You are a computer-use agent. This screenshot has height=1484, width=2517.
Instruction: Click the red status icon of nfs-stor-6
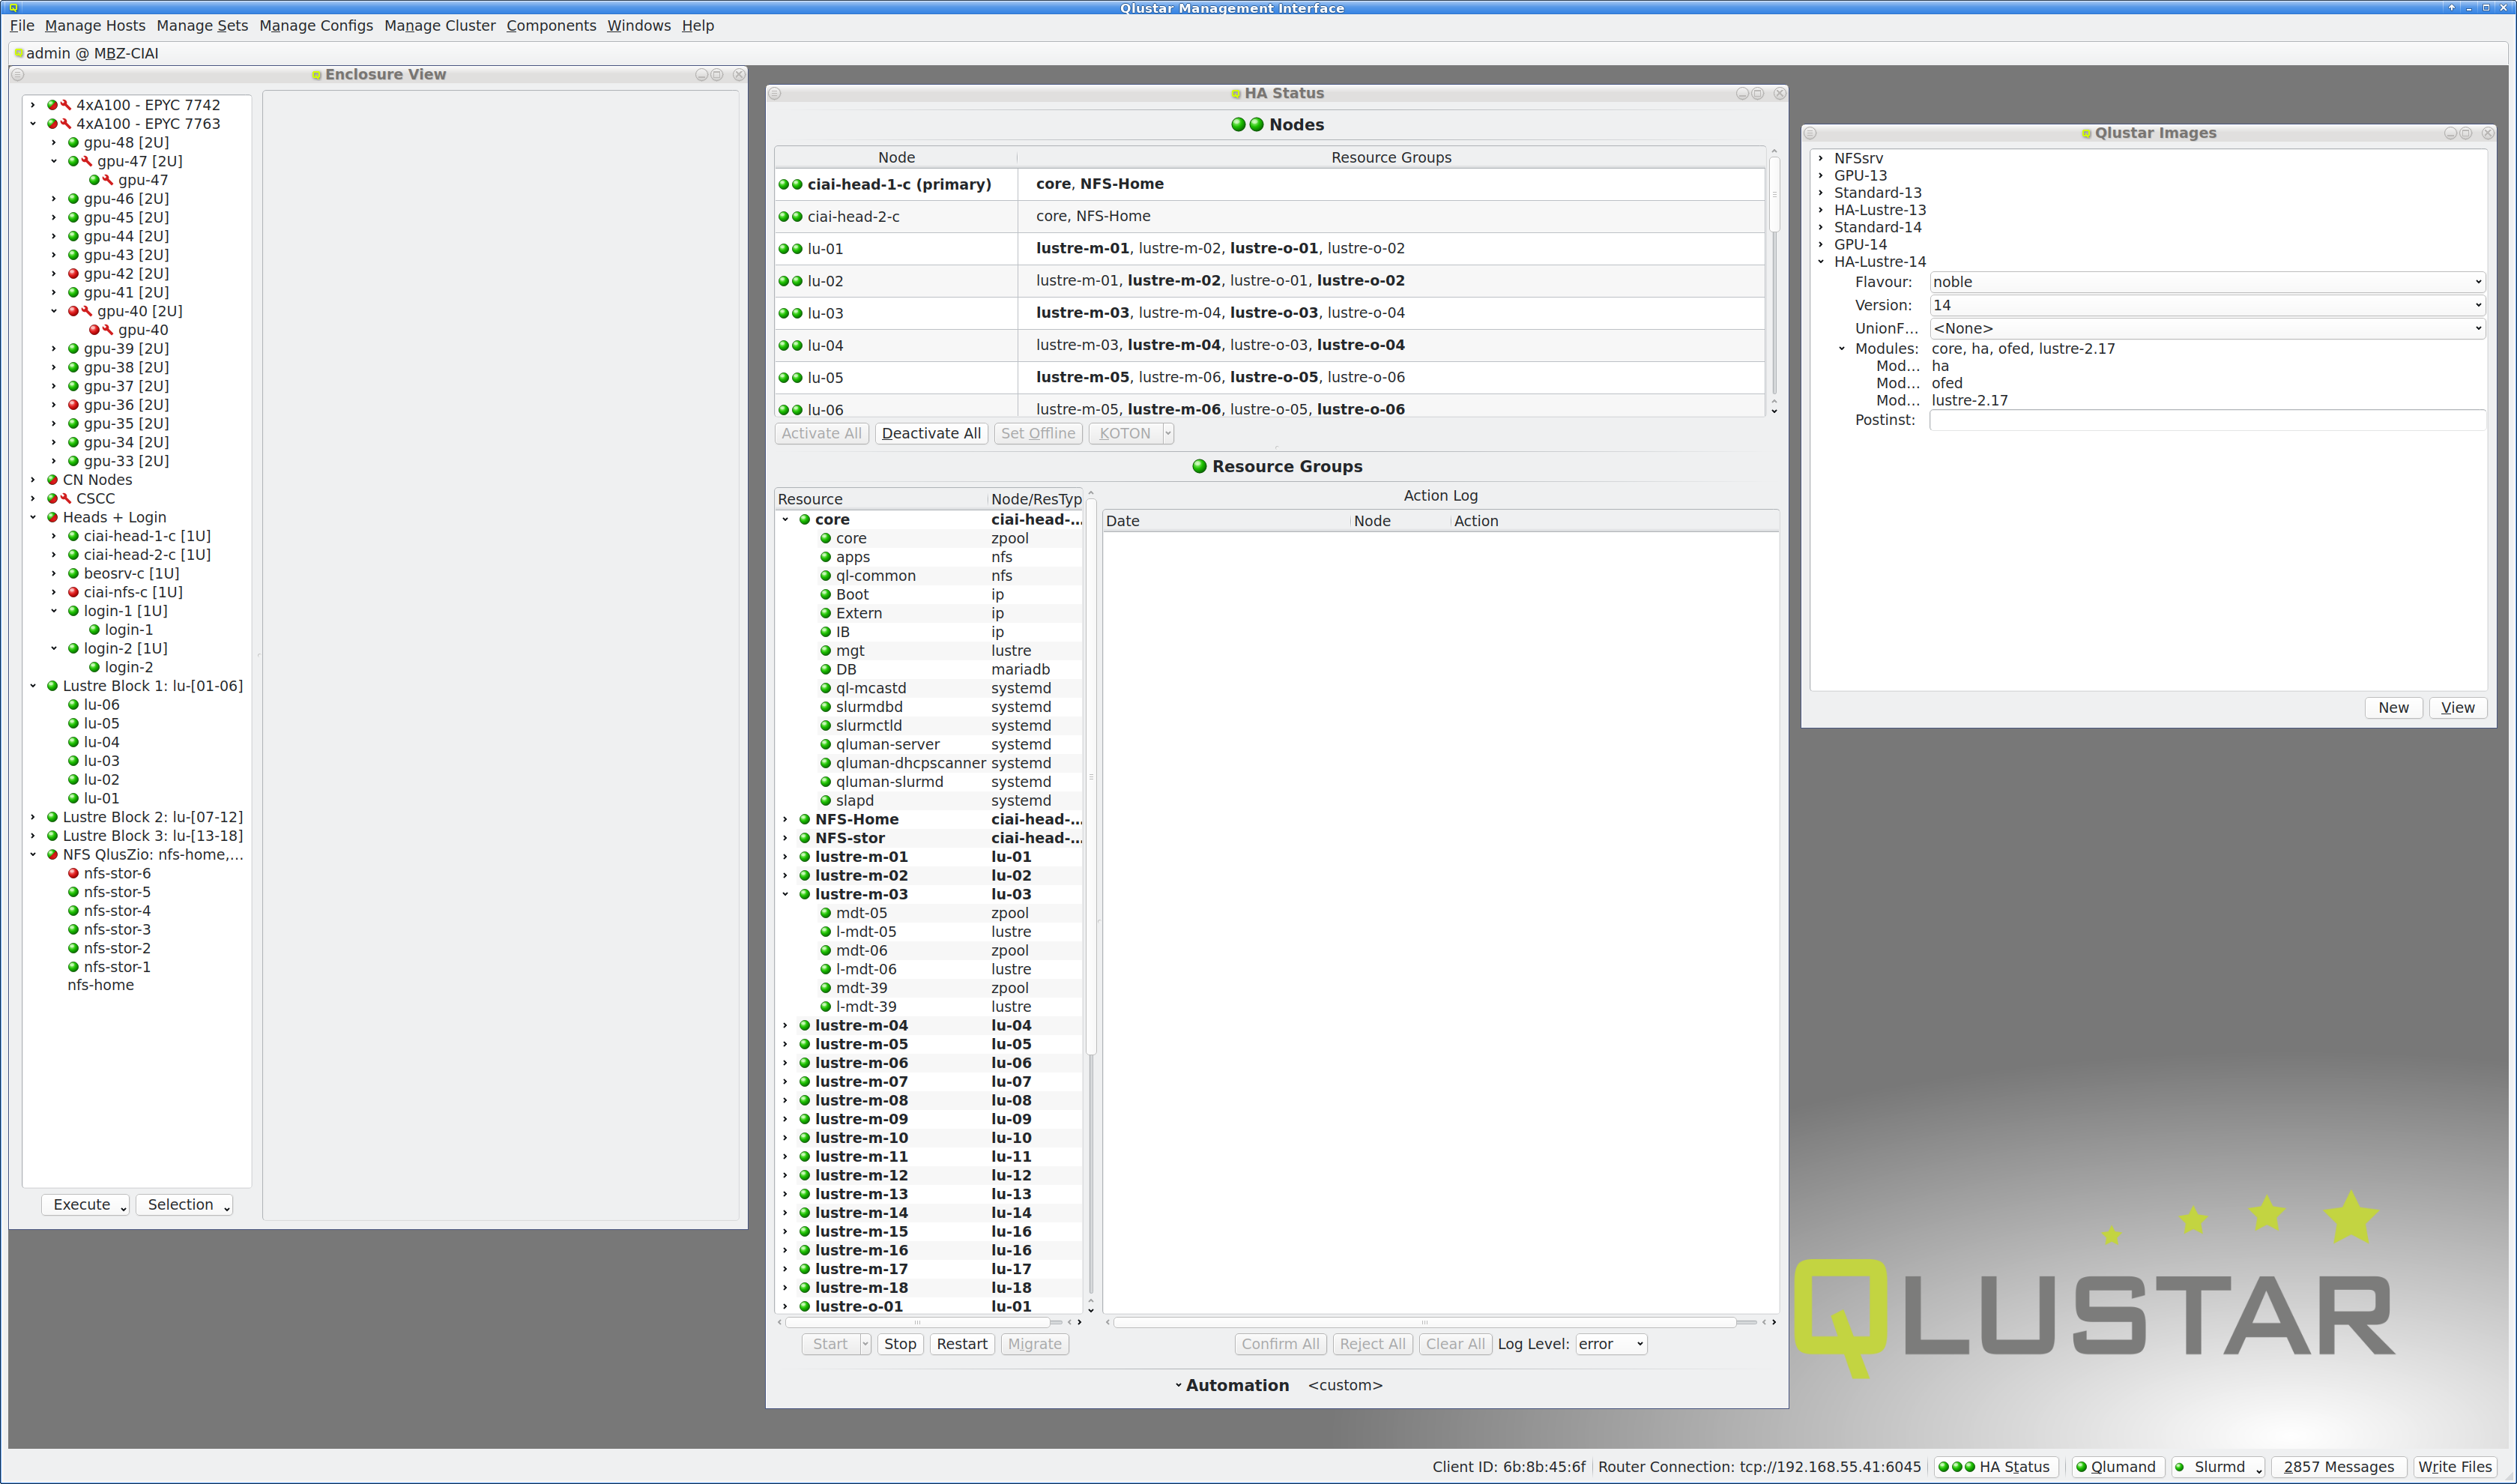pyautogui.click(x=73, y=873)
